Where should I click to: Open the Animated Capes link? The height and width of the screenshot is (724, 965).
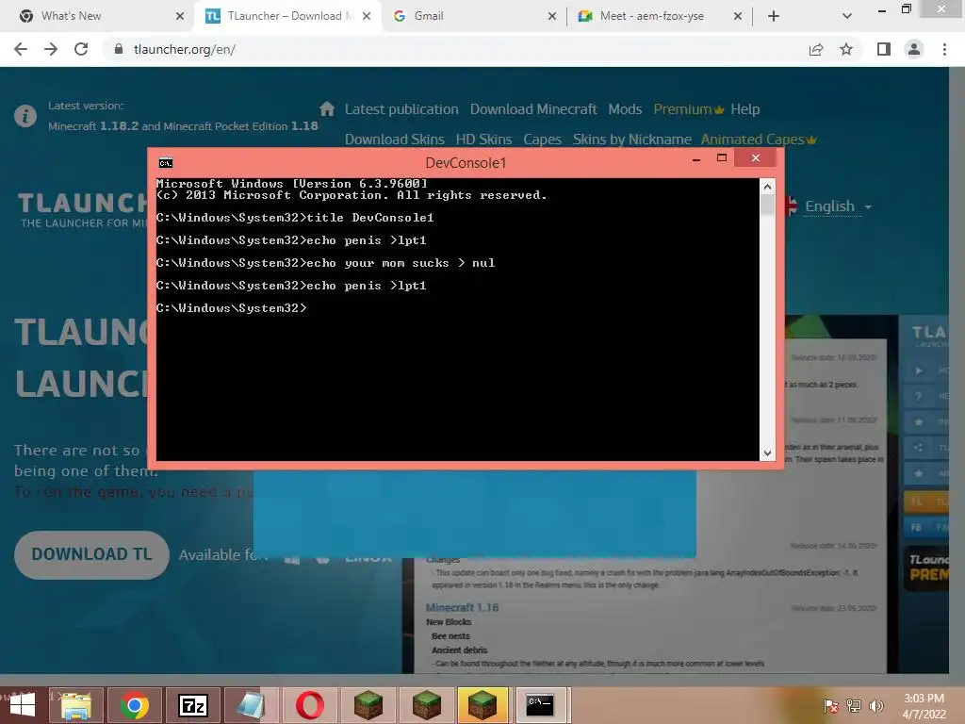click(x=759, y=140)
